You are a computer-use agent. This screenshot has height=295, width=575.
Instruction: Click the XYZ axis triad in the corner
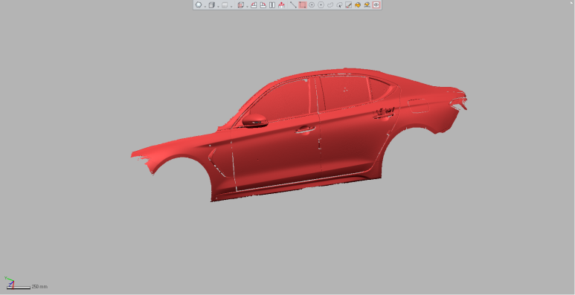tap(10, 282)
